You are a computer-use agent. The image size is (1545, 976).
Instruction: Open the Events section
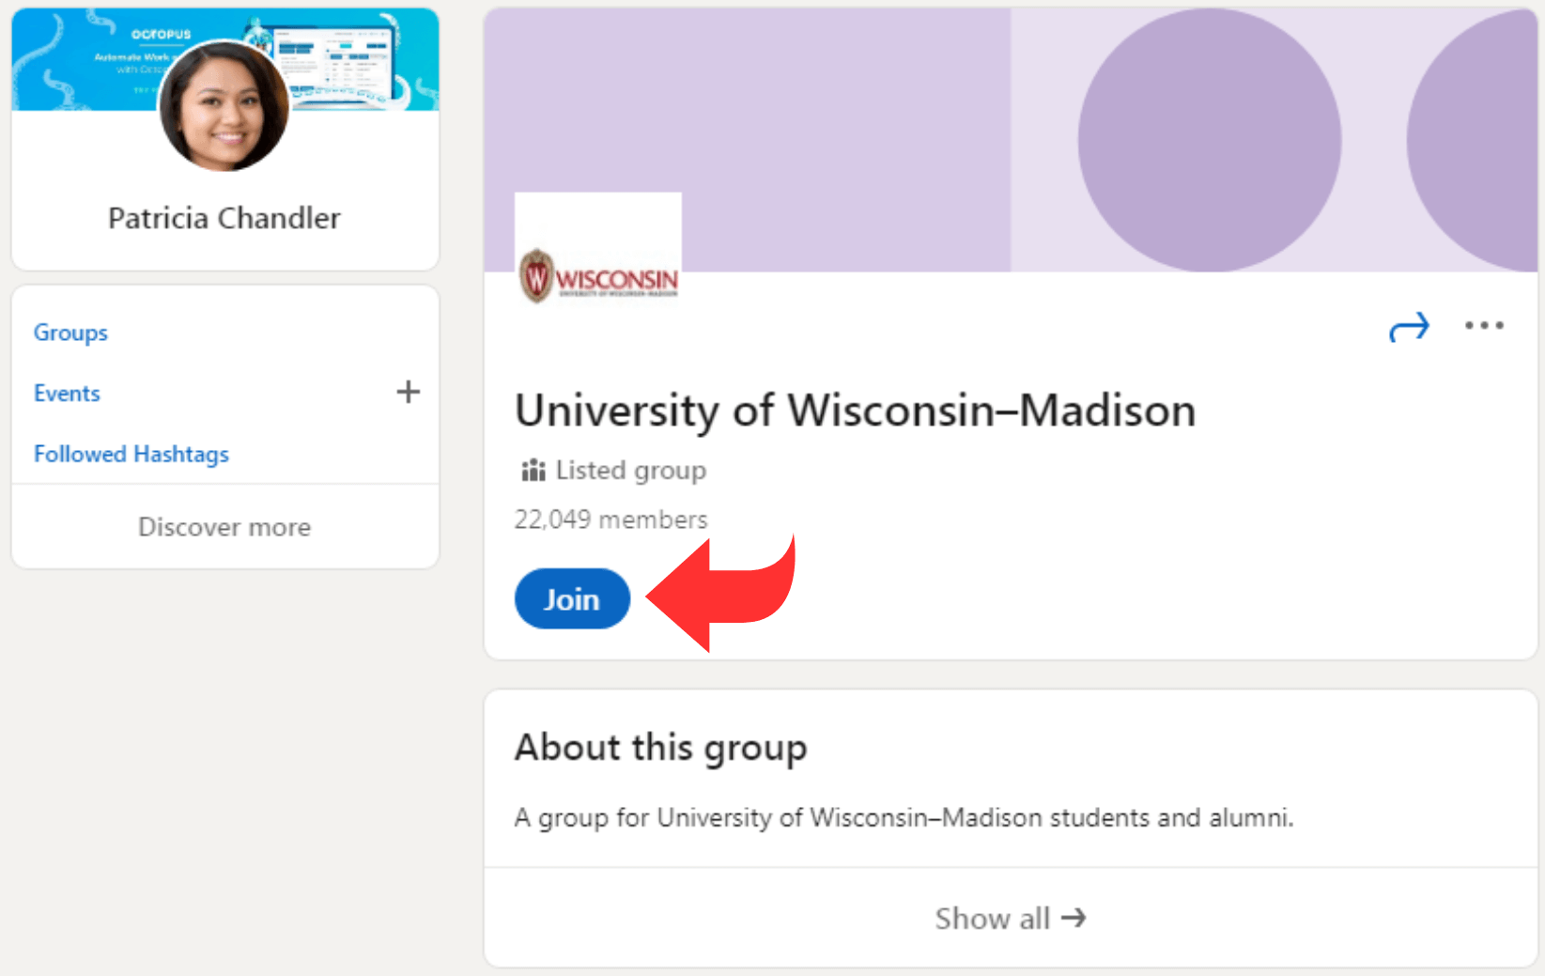pos(67,393)
